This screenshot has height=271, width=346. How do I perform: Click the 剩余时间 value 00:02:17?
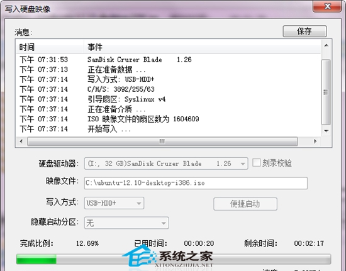[309, 243]
